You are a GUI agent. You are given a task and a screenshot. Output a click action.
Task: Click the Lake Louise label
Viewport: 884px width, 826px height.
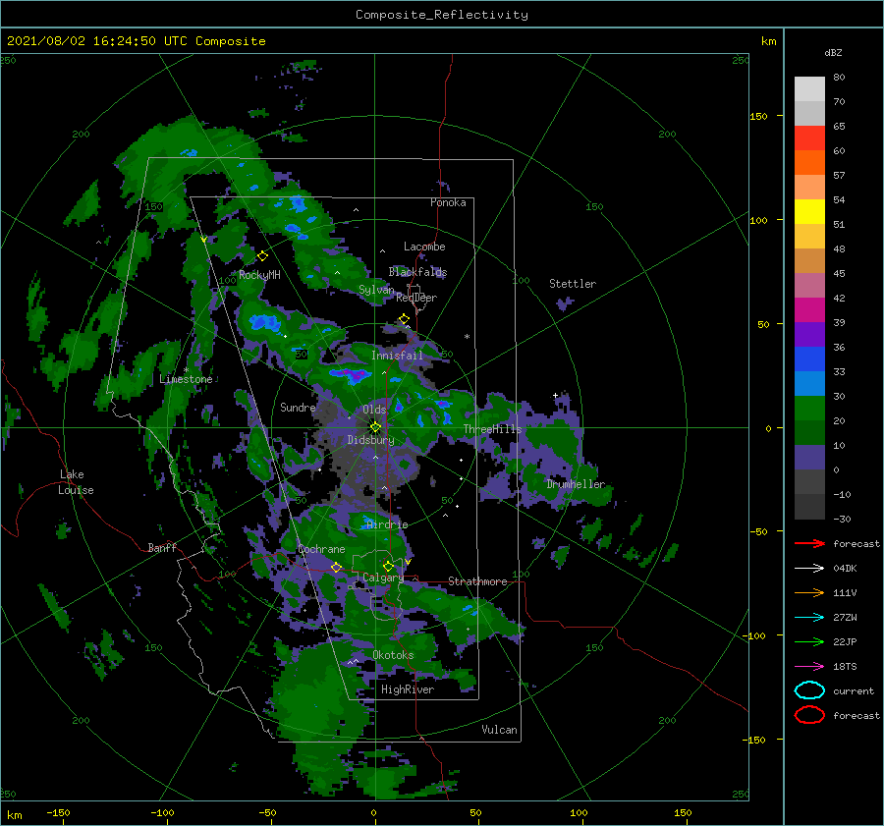pos(76,482)
